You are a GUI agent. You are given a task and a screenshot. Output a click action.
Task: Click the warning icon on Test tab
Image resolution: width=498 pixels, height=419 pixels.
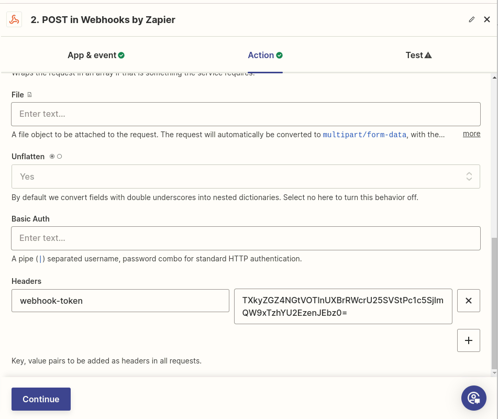pyautogui.click(x=428, y=56)
